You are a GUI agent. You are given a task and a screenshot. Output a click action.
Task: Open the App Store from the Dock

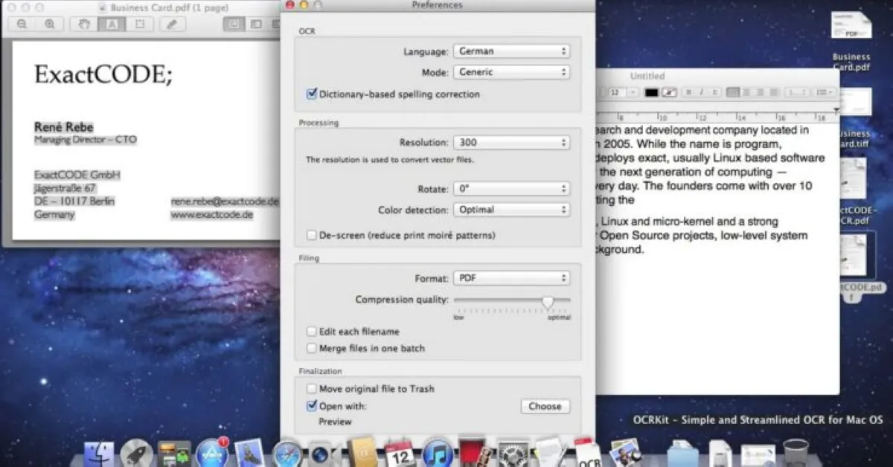pyautogui.click(x=211, y=452)
